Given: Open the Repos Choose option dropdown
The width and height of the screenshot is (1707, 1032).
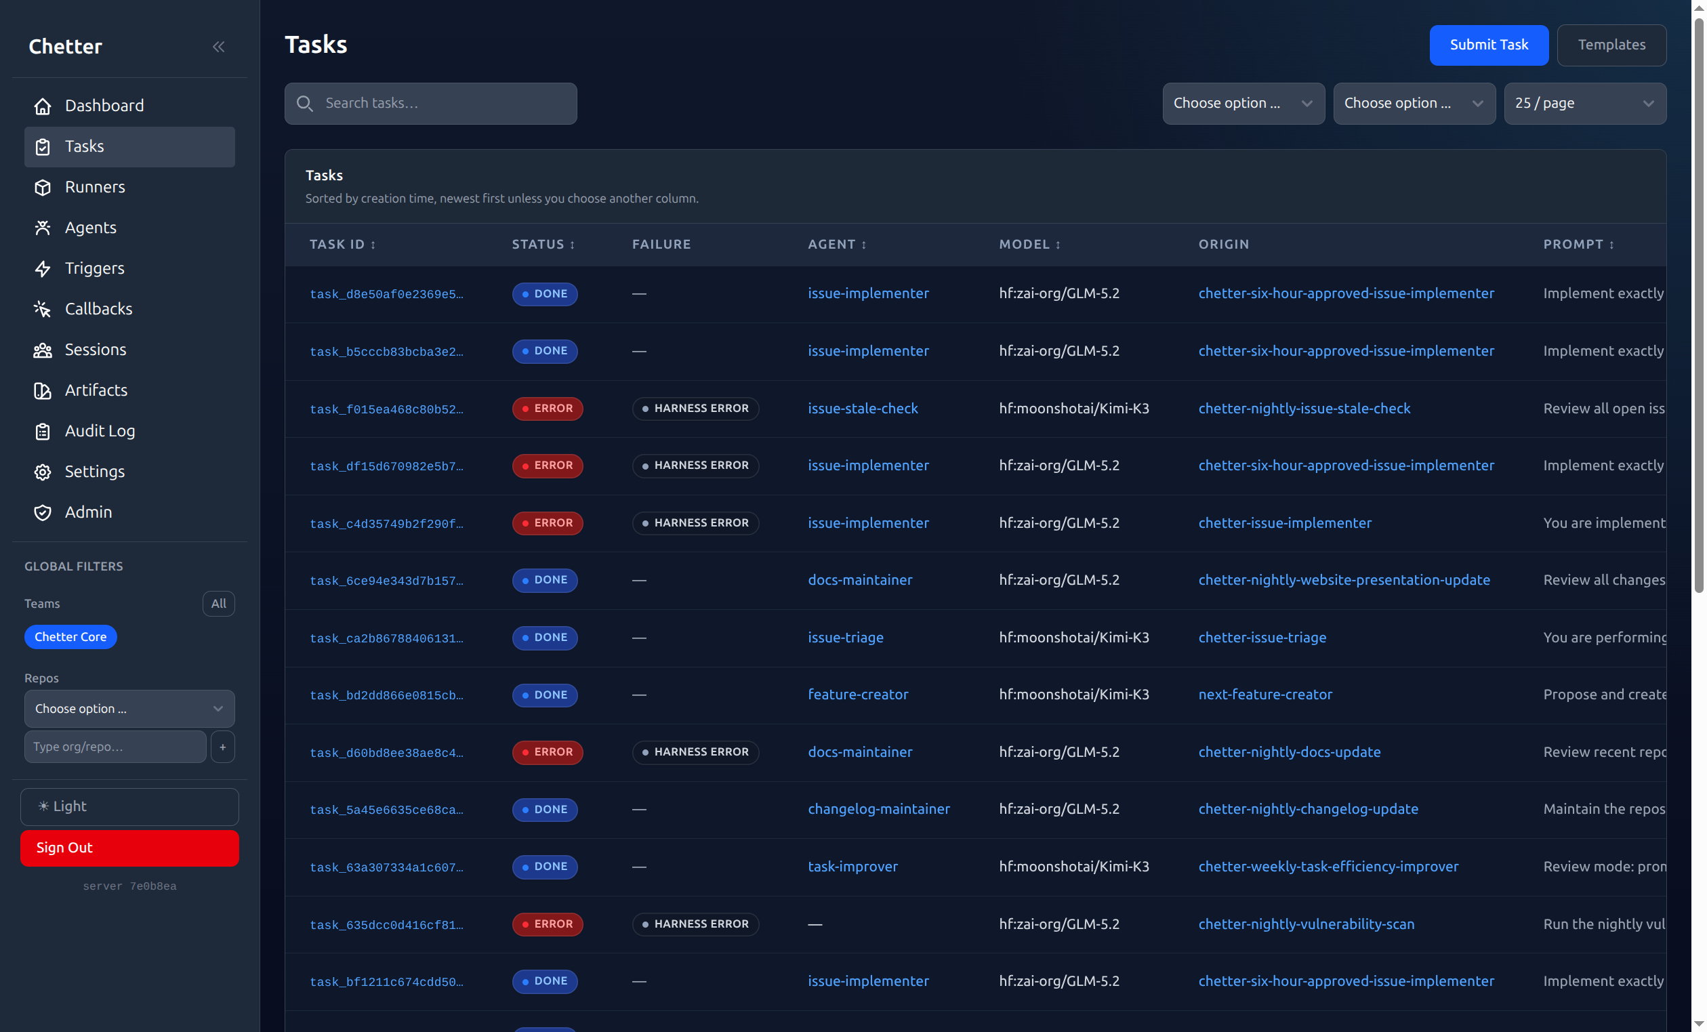Looking at the screenshot, I should tap(129, 709).
